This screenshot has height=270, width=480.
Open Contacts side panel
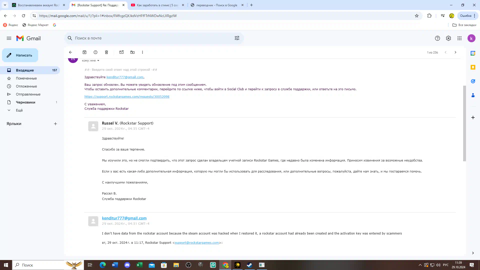click(x=473, y=95)
